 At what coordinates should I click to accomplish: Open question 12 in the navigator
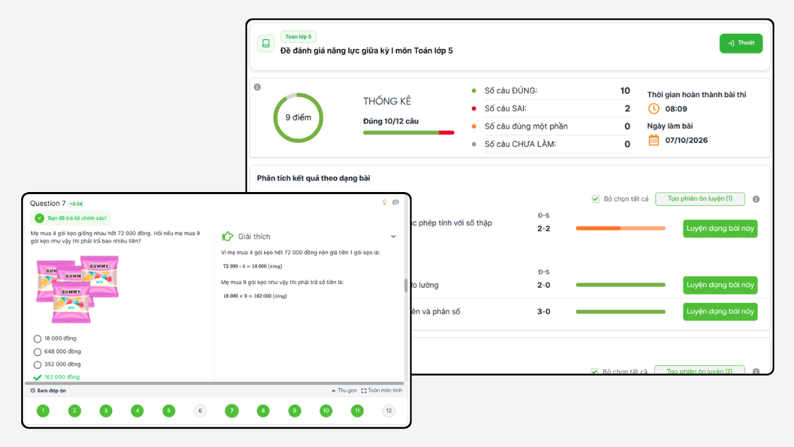[389, 411]
